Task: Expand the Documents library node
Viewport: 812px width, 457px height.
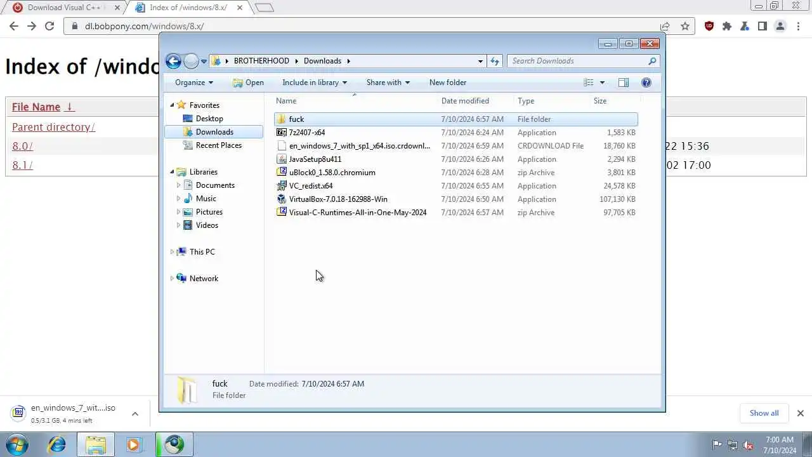Action: tap(179, 185)
